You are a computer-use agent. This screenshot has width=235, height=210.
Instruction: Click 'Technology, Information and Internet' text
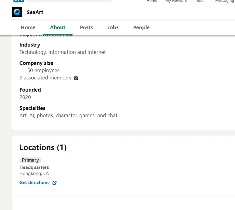[63, 52]
